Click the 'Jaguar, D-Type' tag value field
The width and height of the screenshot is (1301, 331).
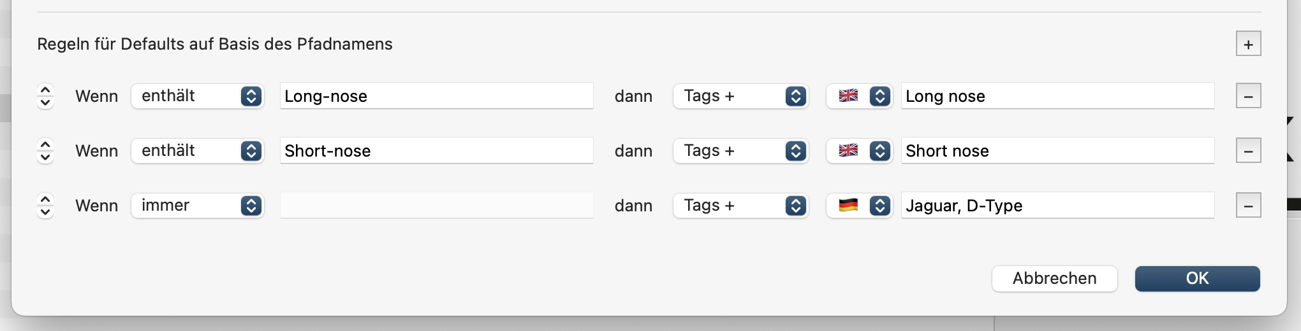click(x=1057, y=206)
